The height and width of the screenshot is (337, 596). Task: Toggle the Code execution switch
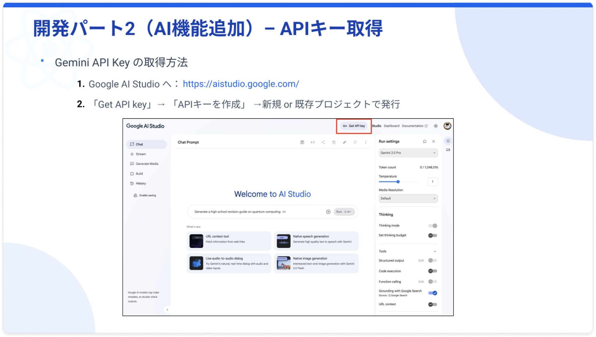pyautogui.click(x=433, y=271)
